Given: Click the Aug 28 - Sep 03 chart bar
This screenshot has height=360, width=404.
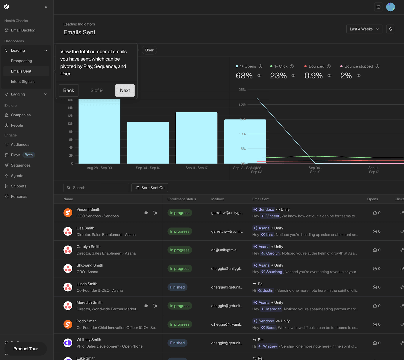Looking at the screenshot, I should 99,131.
